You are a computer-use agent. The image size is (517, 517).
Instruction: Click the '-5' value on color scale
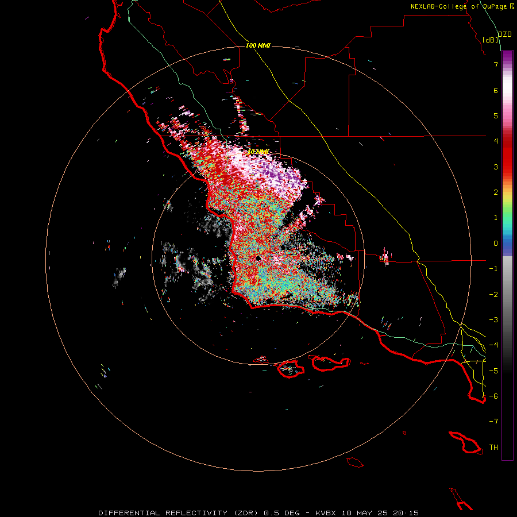[x=493, y=371]
